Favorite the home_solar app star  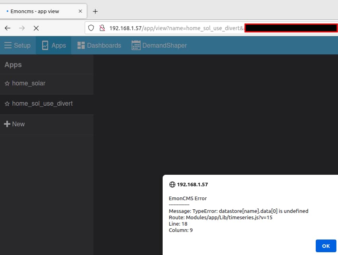[7, 83]
